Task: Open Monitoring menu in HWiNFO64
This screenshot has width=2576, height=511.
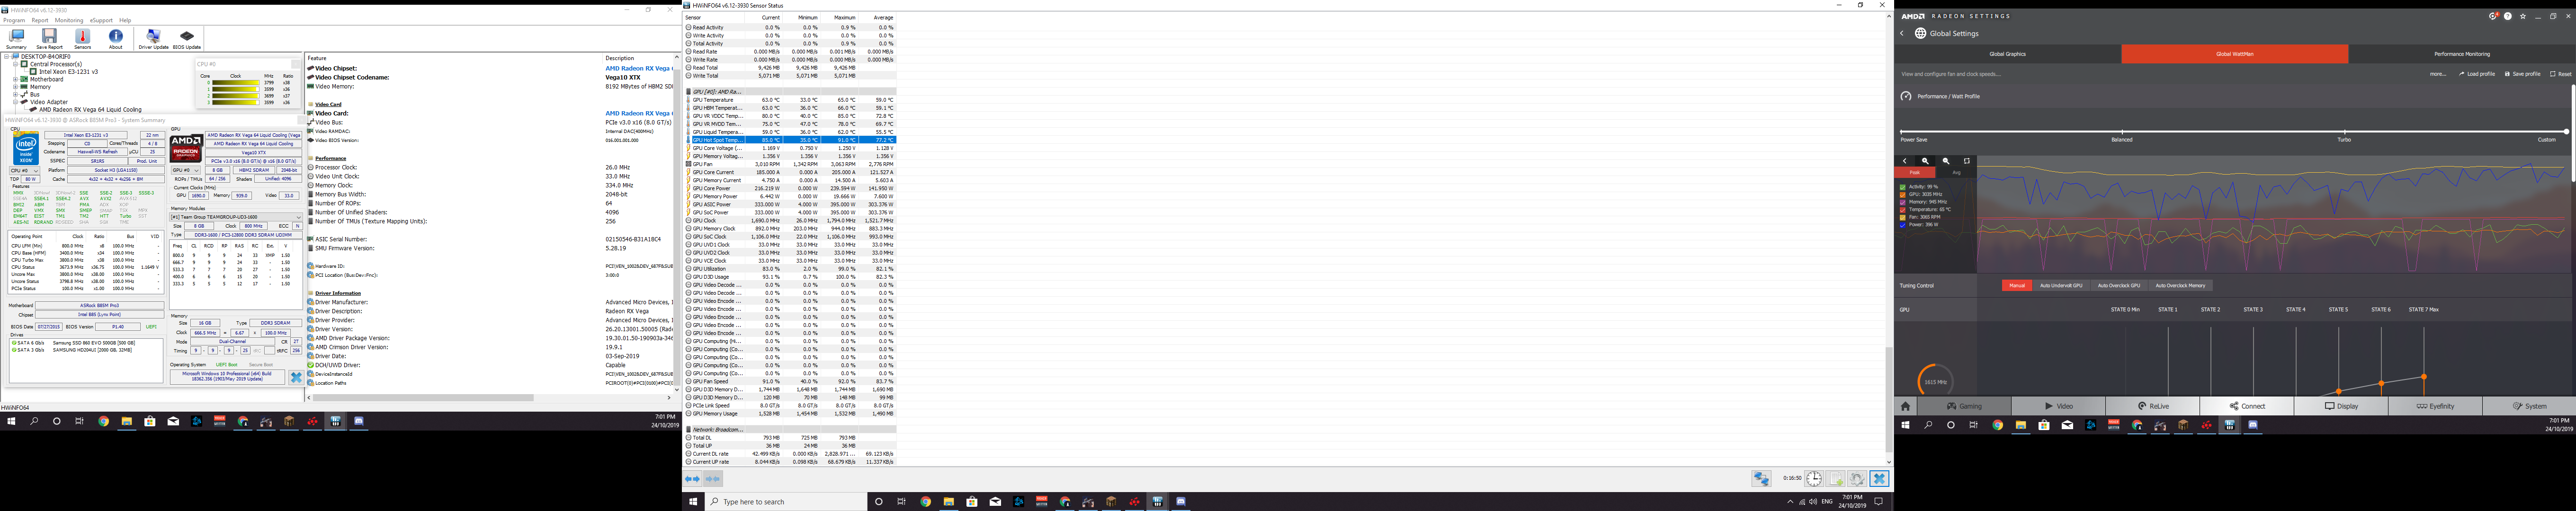Action: coord(69,20)
